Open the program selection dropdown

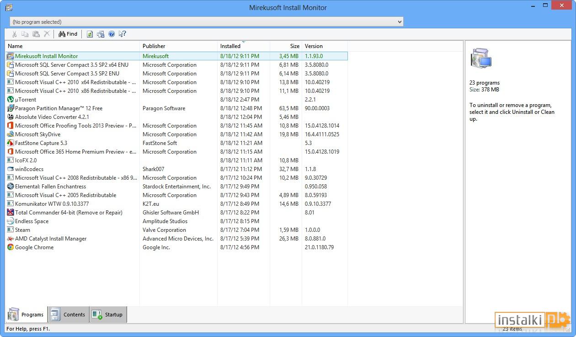point(207,21)
